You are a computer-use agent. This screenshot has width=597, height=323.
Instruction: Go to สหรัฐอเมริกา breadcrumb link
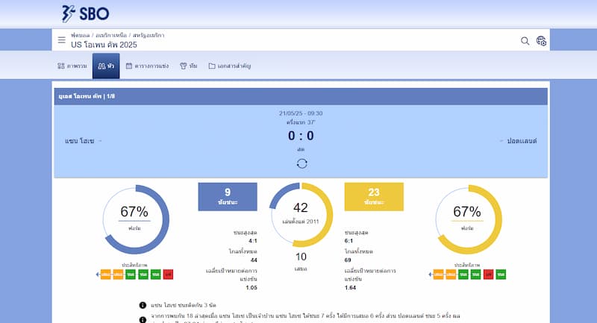(x=149, y=35)
